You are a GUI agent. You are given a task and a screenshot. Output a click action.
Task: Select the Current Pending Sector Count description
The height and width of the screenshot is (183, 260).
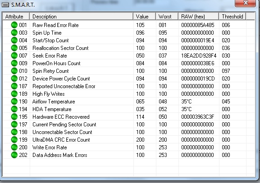point(64,125)
